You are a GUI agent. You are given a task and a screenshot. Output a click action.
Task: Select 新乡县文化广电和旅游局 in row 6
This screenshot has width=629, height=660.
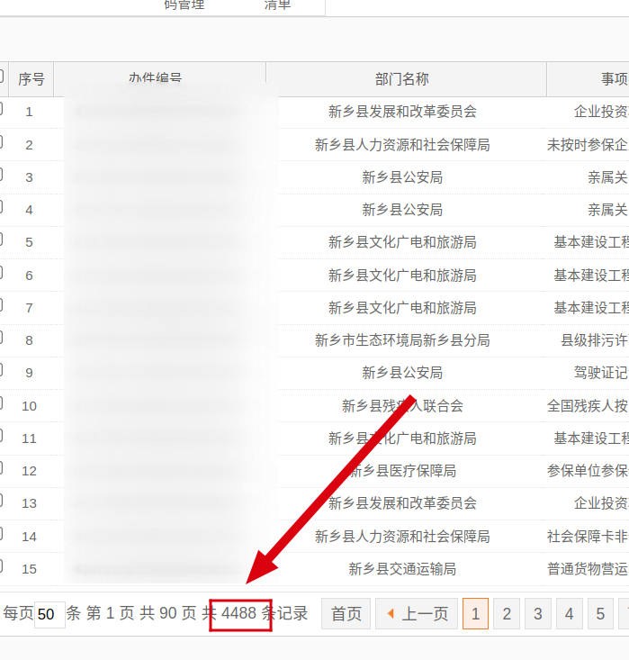coord(402,276)
